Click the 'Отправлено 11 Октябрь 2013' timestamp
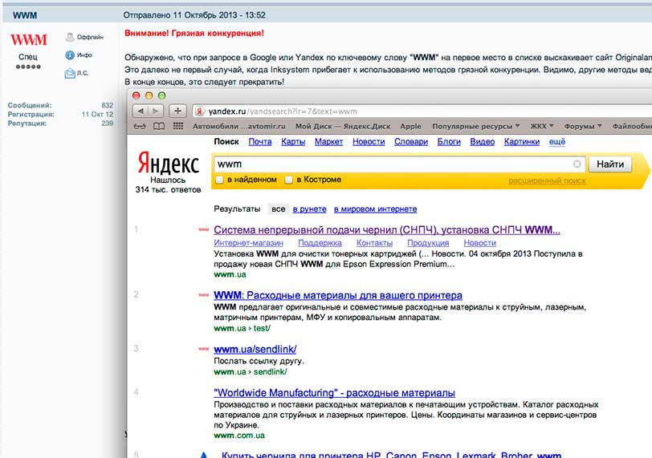Viewport: 652px width, 458px height. click(194, 15)
